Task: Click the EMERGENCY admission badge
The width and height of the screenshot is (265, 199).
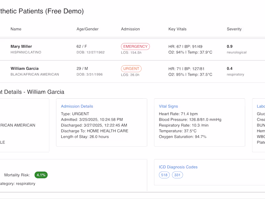Action: 135,46
